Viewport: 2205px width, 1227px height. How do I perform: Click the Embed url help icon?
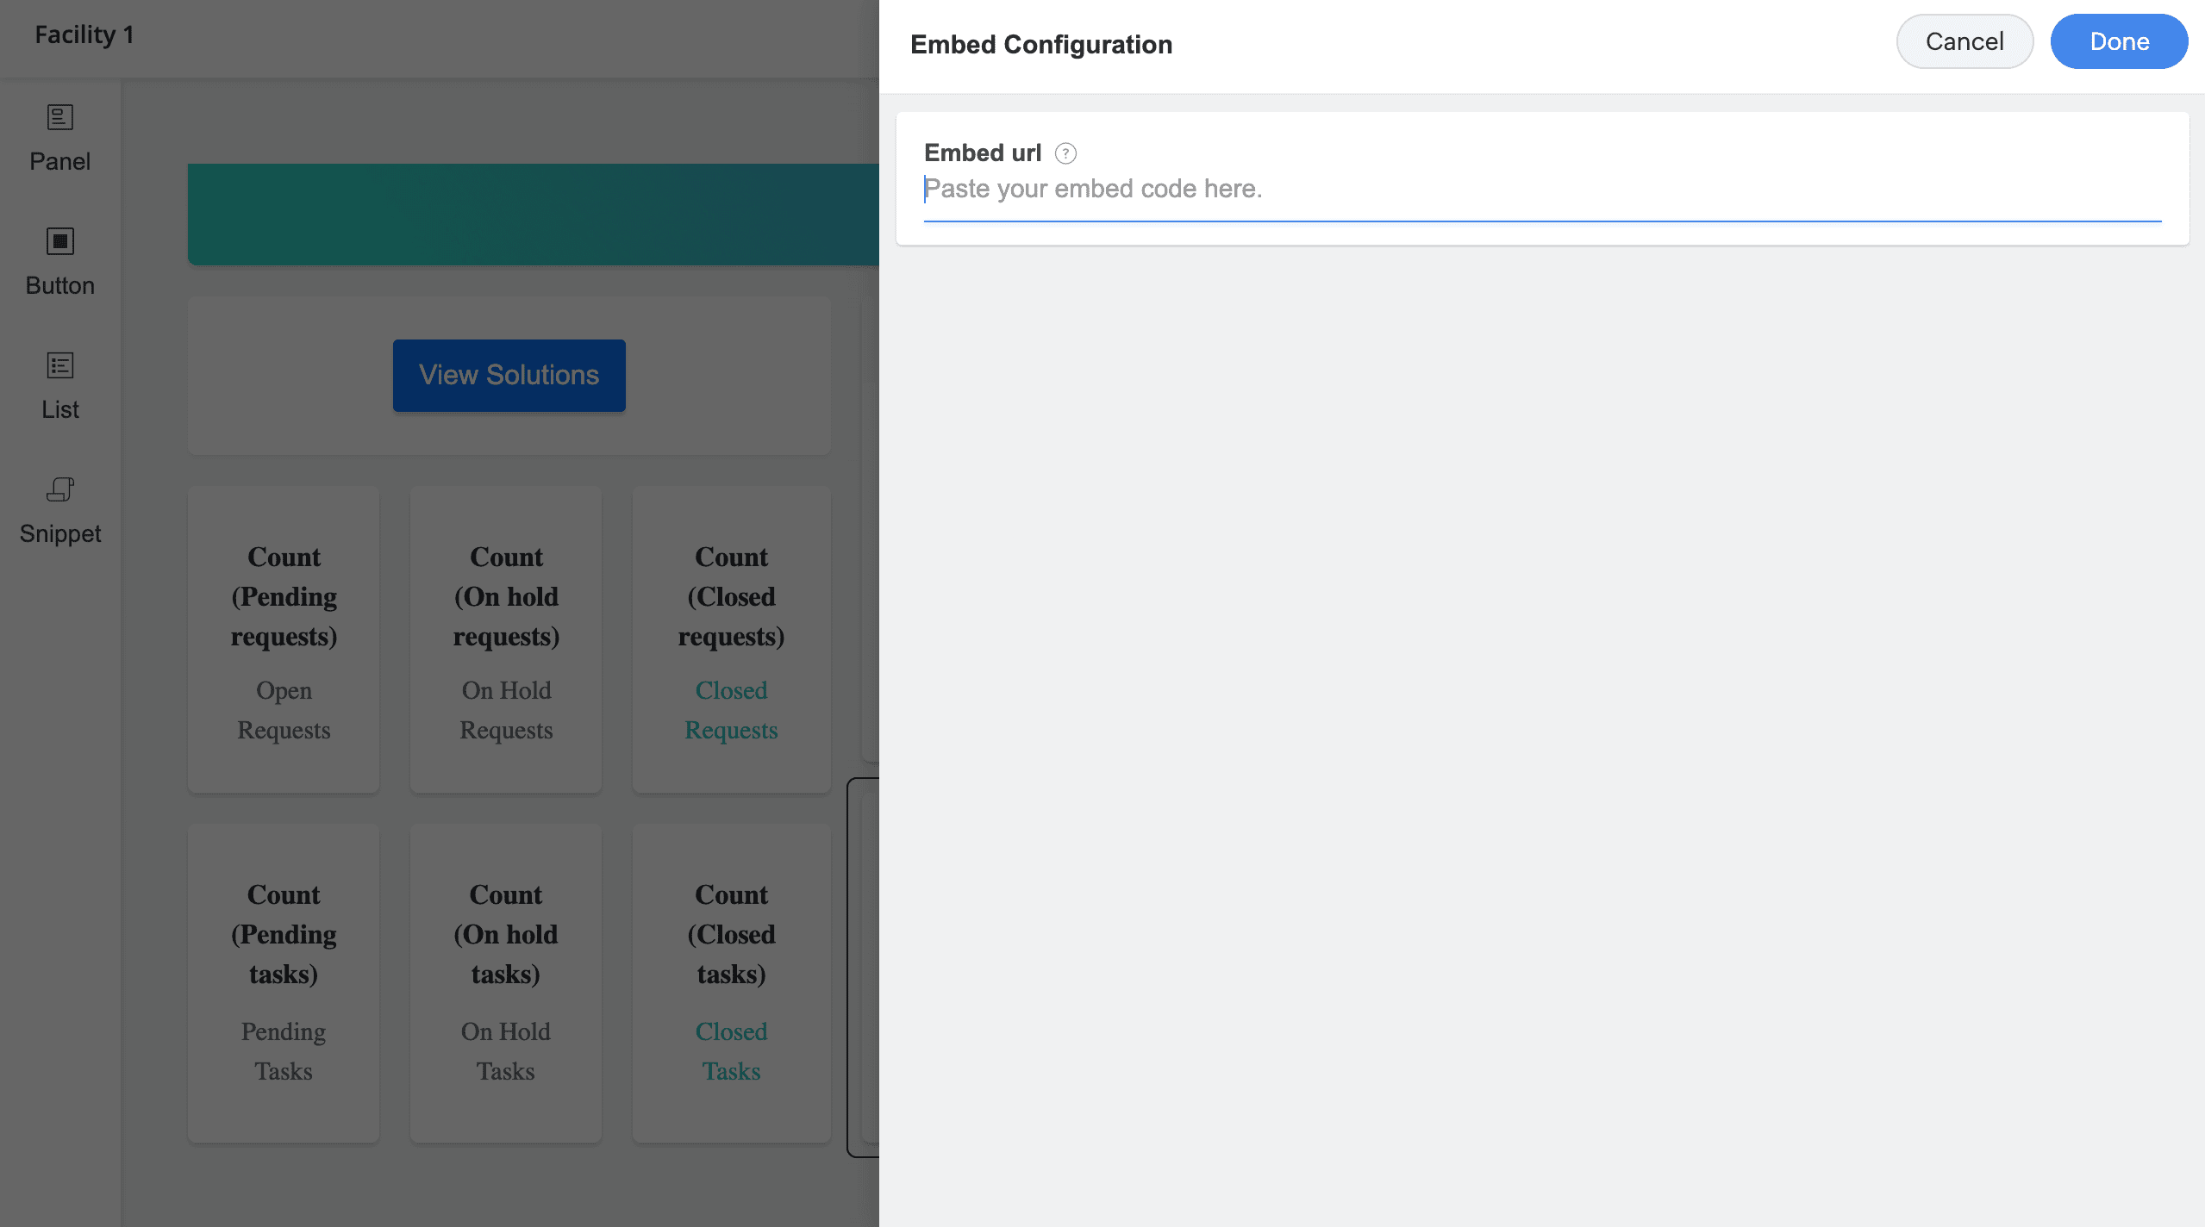click(1065, 153)
